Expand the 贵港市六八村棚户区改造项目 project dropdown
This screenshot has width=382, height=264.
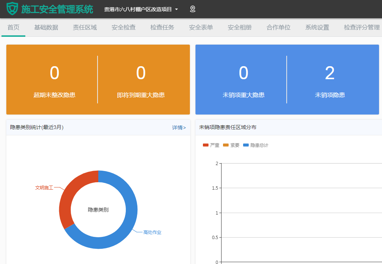pyautogui.click(x=141, y=9)
